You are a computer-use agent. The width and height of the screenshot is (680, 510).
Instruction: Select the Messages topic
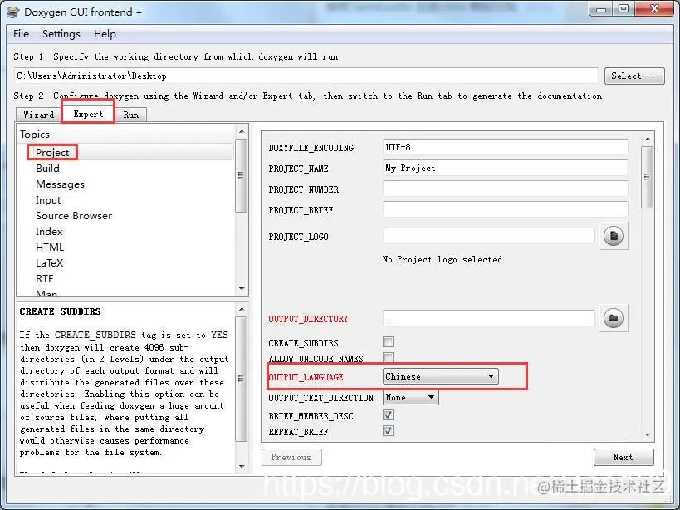tap(60, 184)
